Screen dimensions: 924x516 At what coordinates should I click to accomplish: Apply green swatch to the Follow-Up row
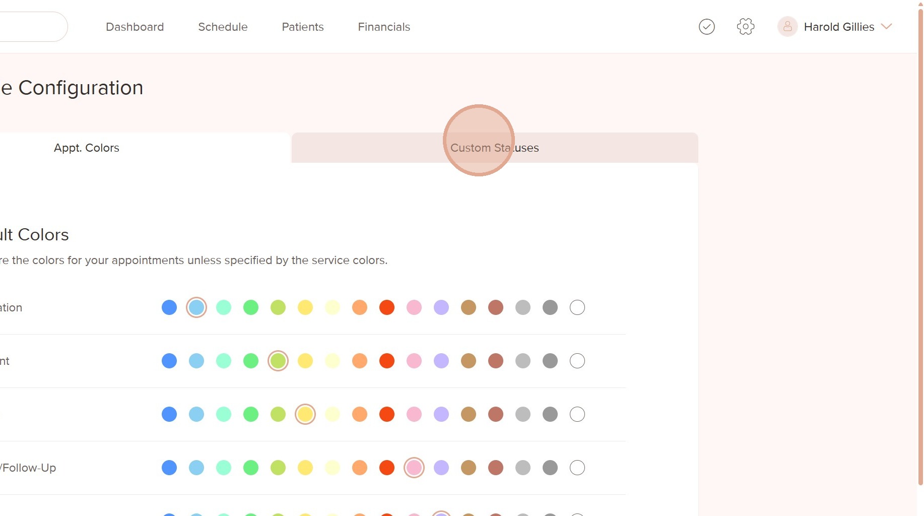251,468
